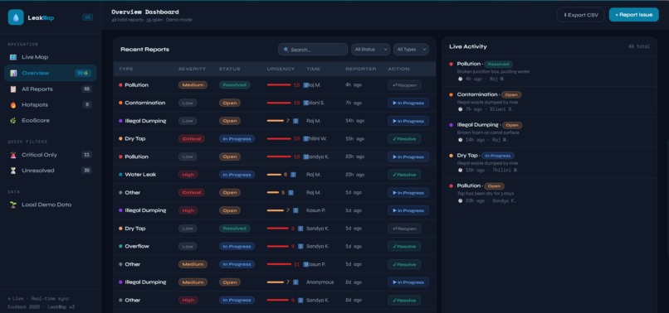Screen dimensions: 669x313
Task: Click the blue icon in the Anonymous Illegal Dumping row
Action: [x=295, y=282]
